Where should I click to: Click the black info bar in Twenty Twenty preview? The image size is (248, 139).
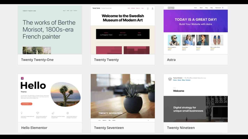pos(123,34)
